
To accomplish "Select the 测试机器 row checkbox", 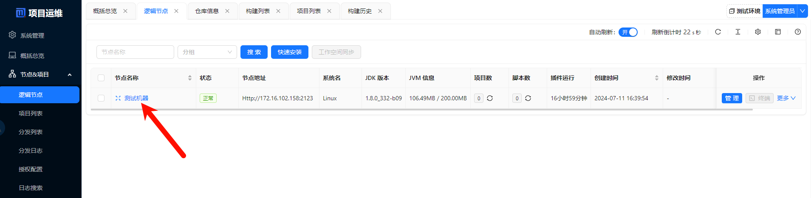I will point(101,98).
